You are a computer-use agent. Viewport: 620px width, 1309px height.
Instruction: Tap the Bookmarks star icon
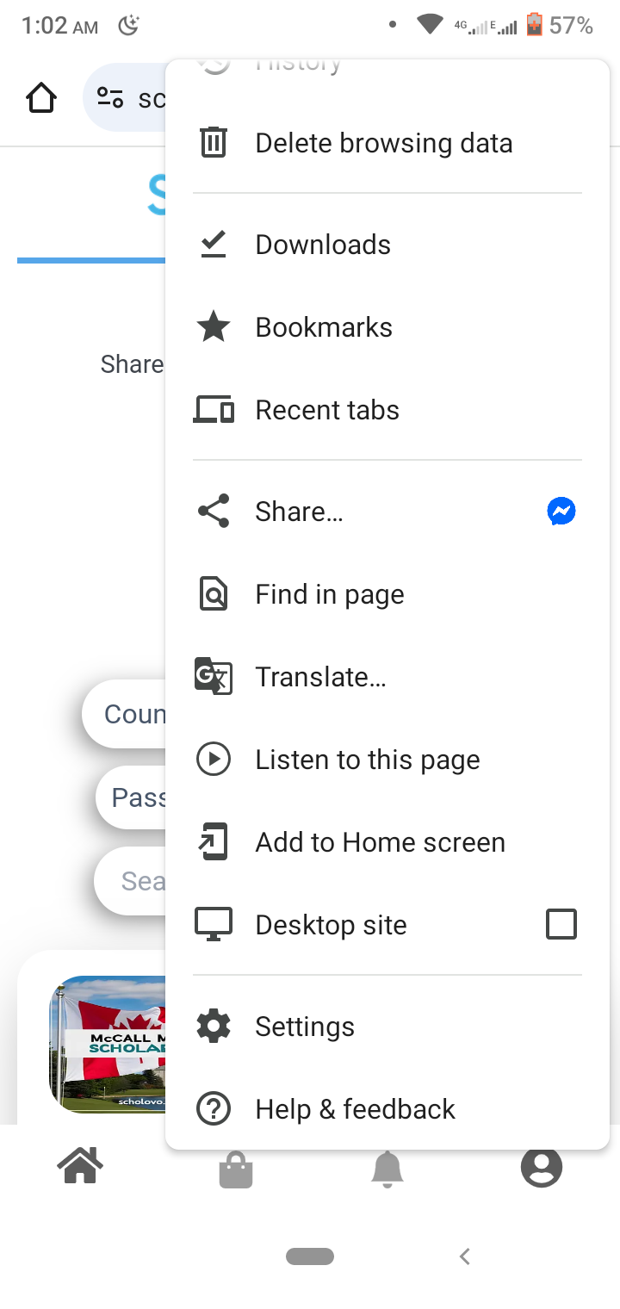coord(213,327)
